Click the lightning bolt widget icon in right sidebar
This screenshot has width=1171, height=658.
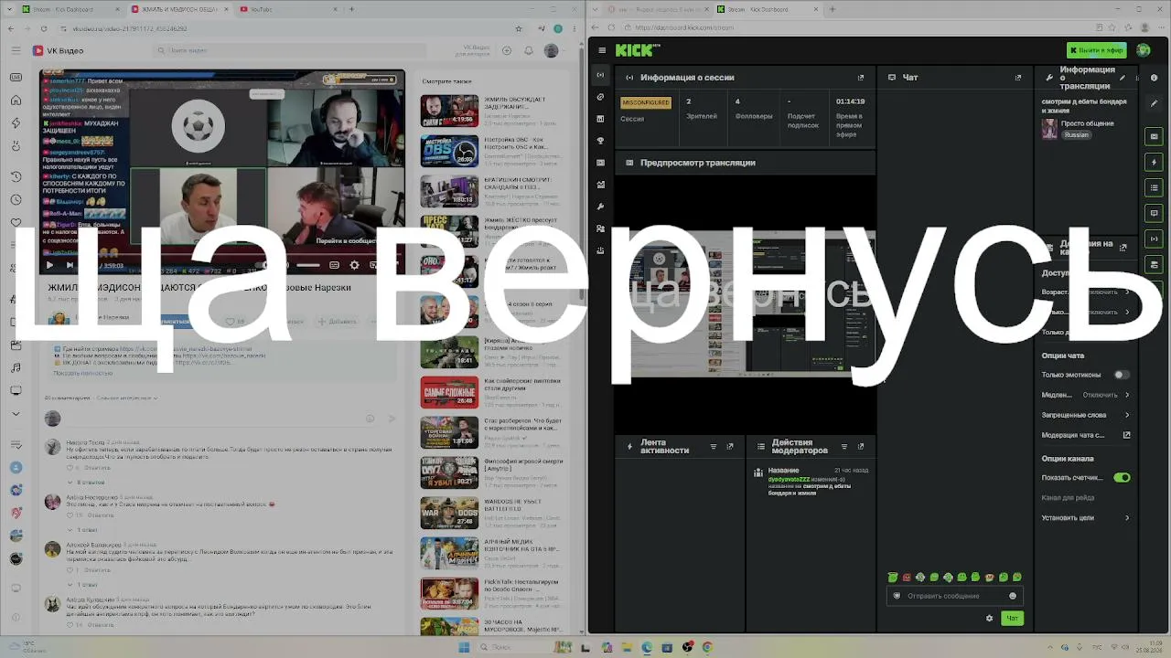pos(1154,162)
